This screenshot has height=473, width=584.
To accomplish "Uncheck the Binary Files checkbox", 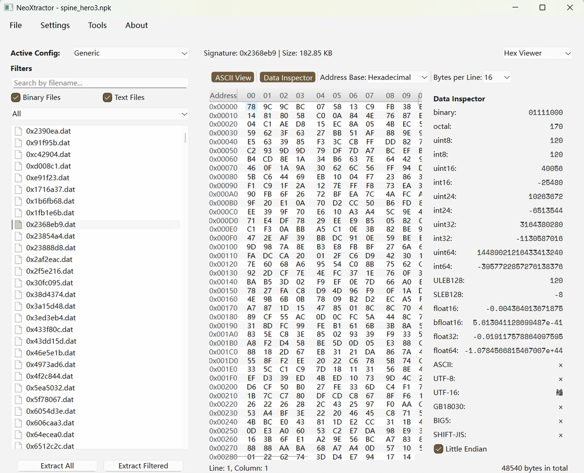I will (16, 97).
